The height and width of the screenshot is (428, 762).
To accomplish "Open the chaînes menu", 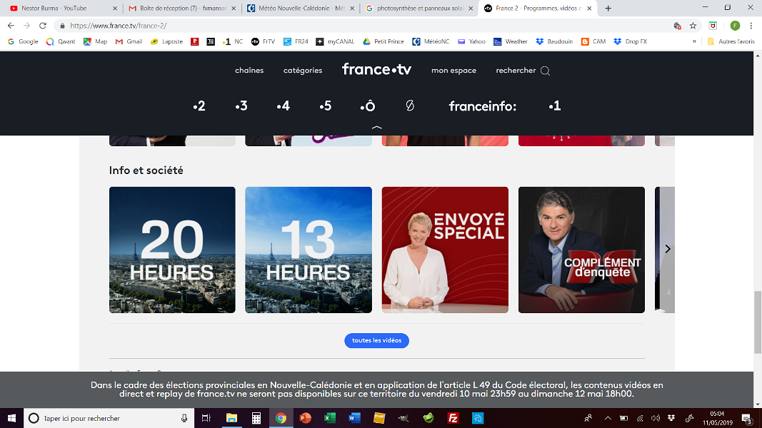I will (x=249, y=71).
